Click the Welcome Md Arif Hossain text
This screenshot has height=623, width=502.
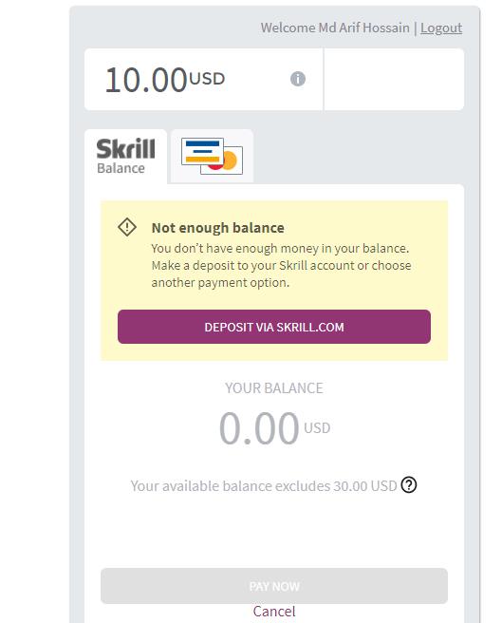335,28
